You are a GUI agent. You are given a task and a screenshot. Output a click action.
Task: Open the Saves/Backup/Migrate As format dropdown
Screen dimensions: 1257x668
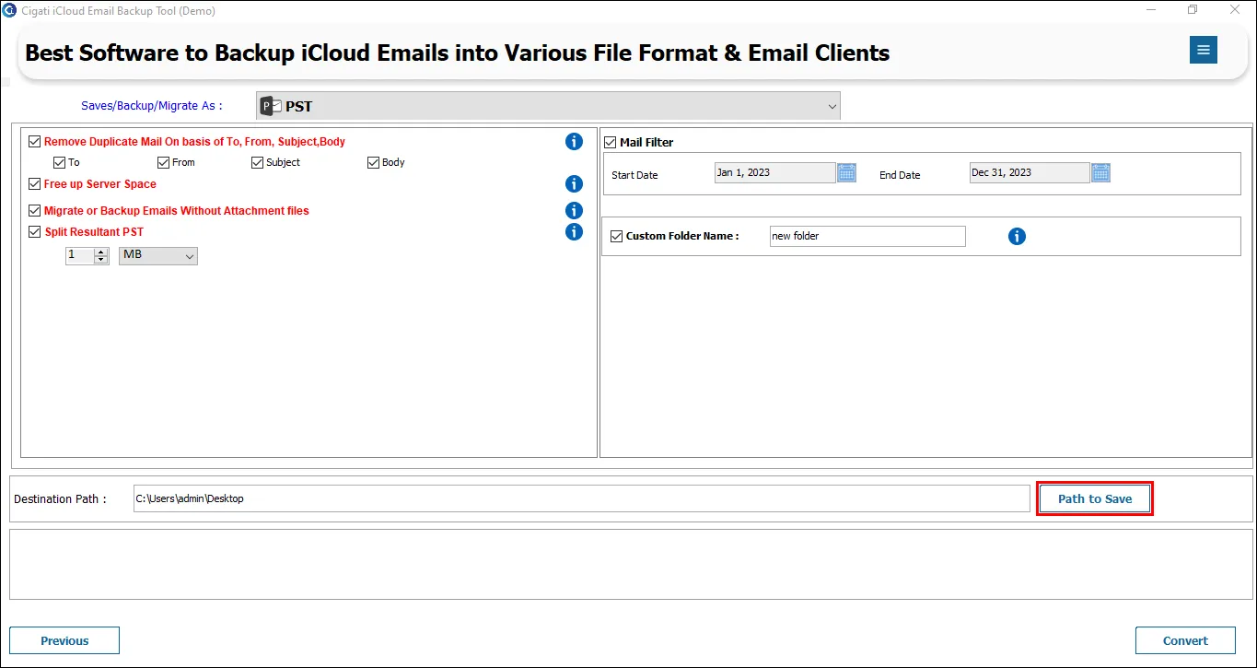coord(548,106)
